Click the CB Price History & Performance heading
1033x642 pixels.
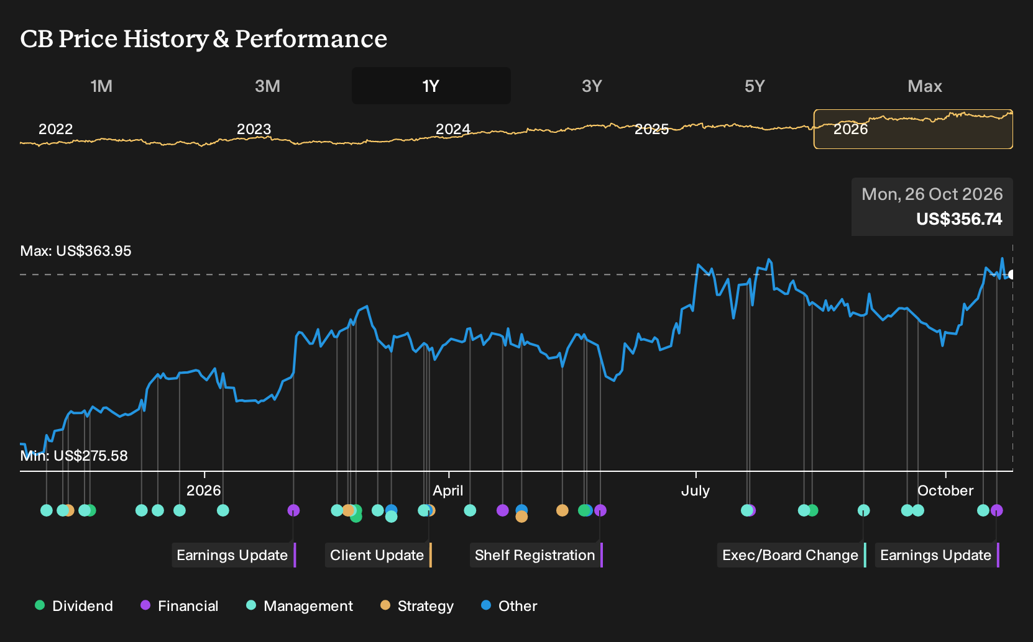point(204,38)
